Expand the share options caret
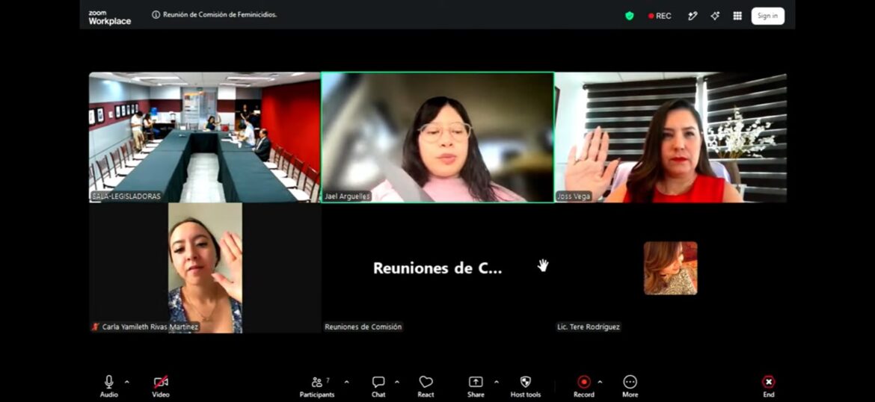Image resolution: width=875 pixels, height=402 pixels. coord(496,382)
